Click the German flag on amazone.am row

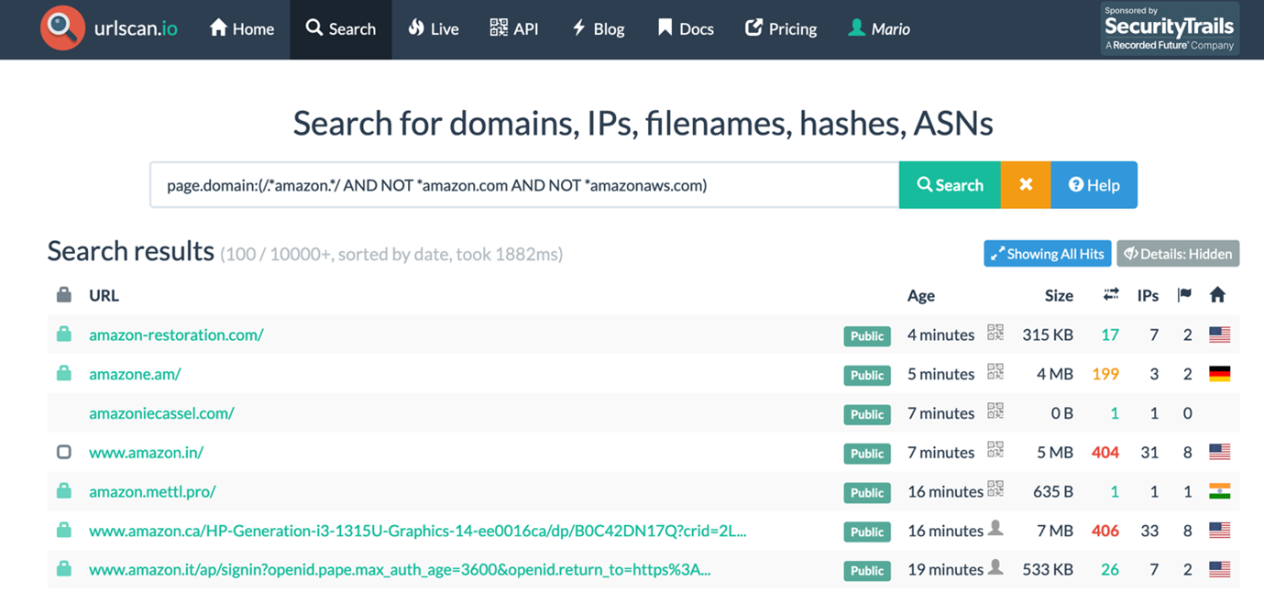point(1219,374)
